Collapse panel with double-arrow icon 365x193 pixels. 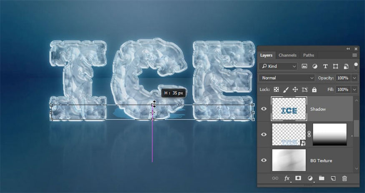pyautogui.click(x=348, y=49)
